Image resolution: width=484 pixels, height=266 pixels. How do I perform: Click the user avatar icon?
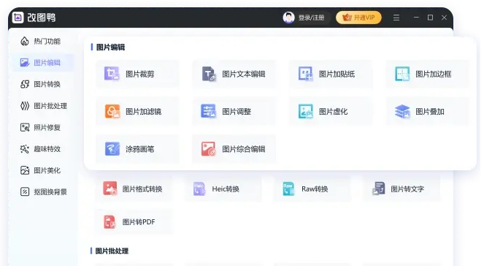[x=288, y=18]
